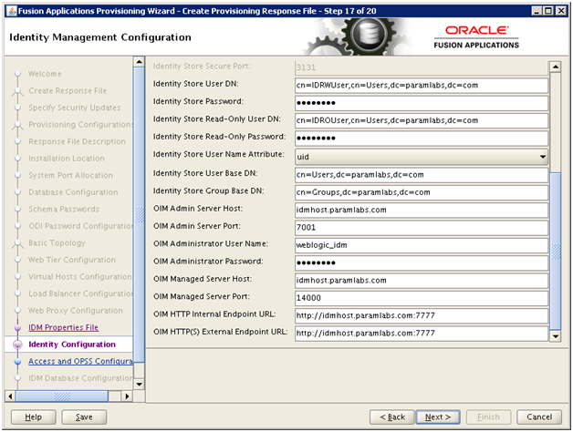
Task: Click the Schema Passwords step label
Action: tap(64, 209)
